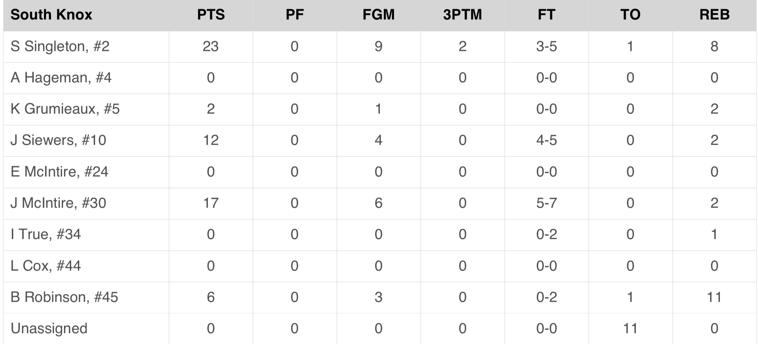Select the FT column header

coord(546,15)
